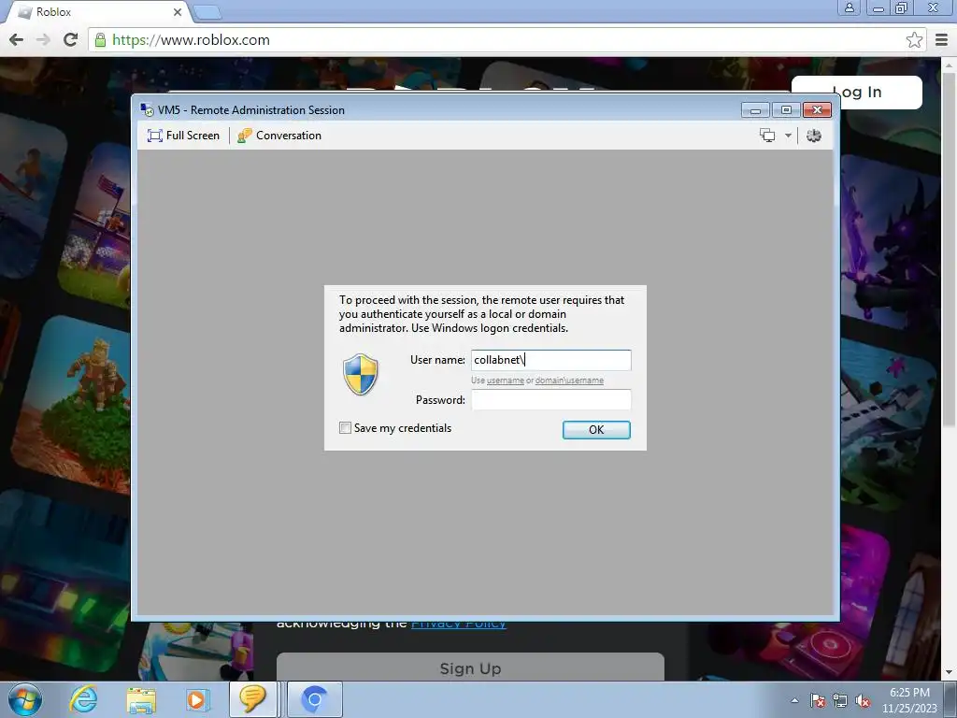Click the Log In button on Roblox
957x718 pixels.
857,93
